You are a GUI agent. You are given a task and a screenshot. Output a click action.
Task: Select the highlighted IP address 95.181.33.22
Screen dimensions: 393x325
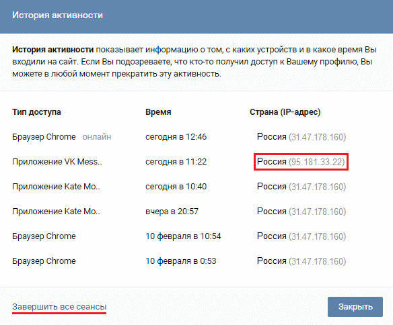click(317, 162)
